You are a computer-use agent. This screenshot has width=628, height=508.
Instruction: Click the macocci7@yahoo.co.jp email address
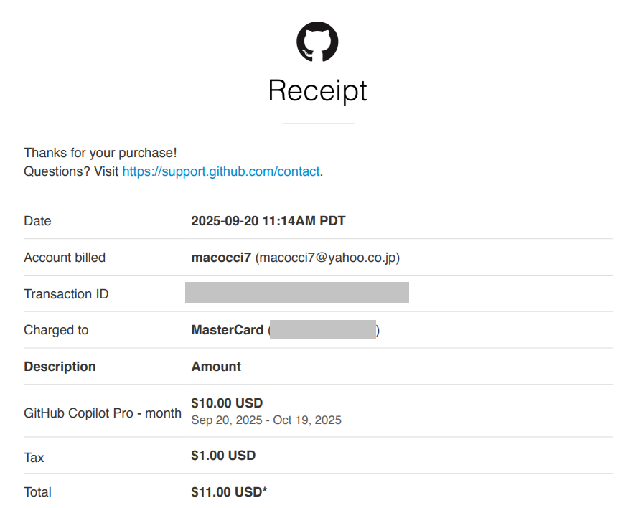(327, 257)
